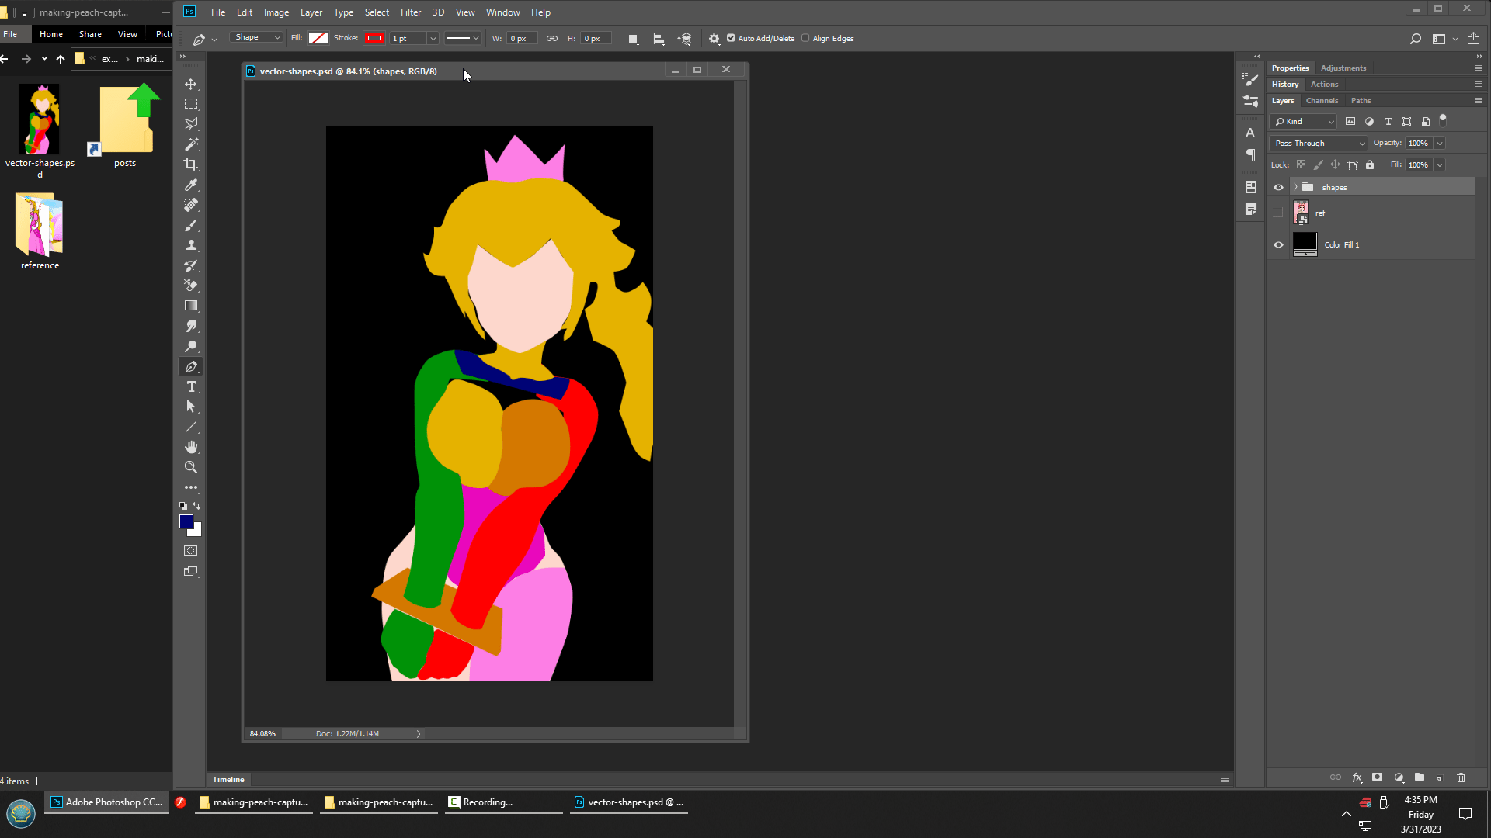Click the red Stroke color swatch

point(374,38)
